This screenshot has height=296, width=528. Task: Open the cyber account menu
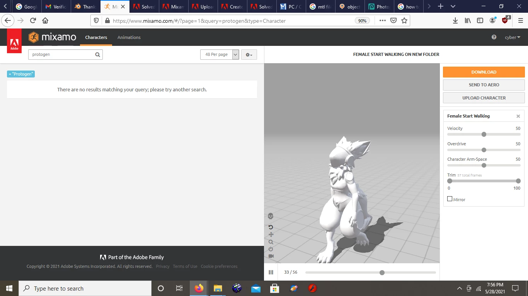point(513,37)
